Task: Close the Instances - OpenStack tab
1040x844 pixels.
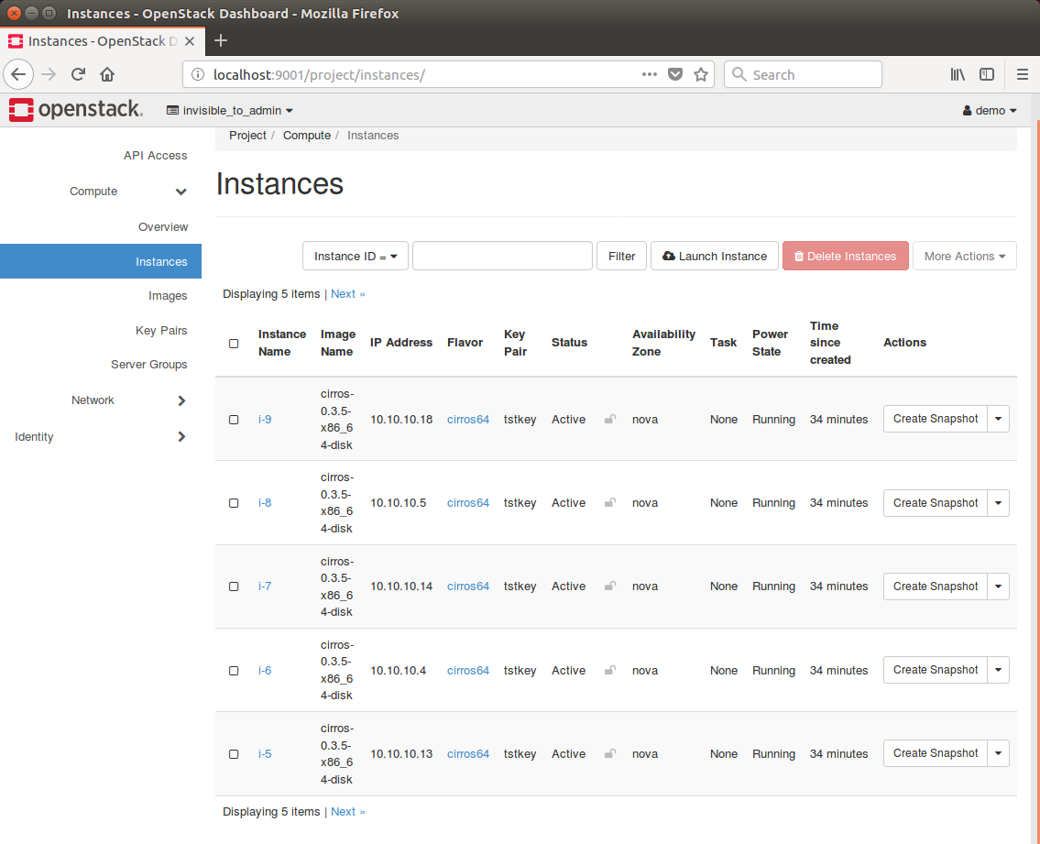Action: (x=190, y=41)
